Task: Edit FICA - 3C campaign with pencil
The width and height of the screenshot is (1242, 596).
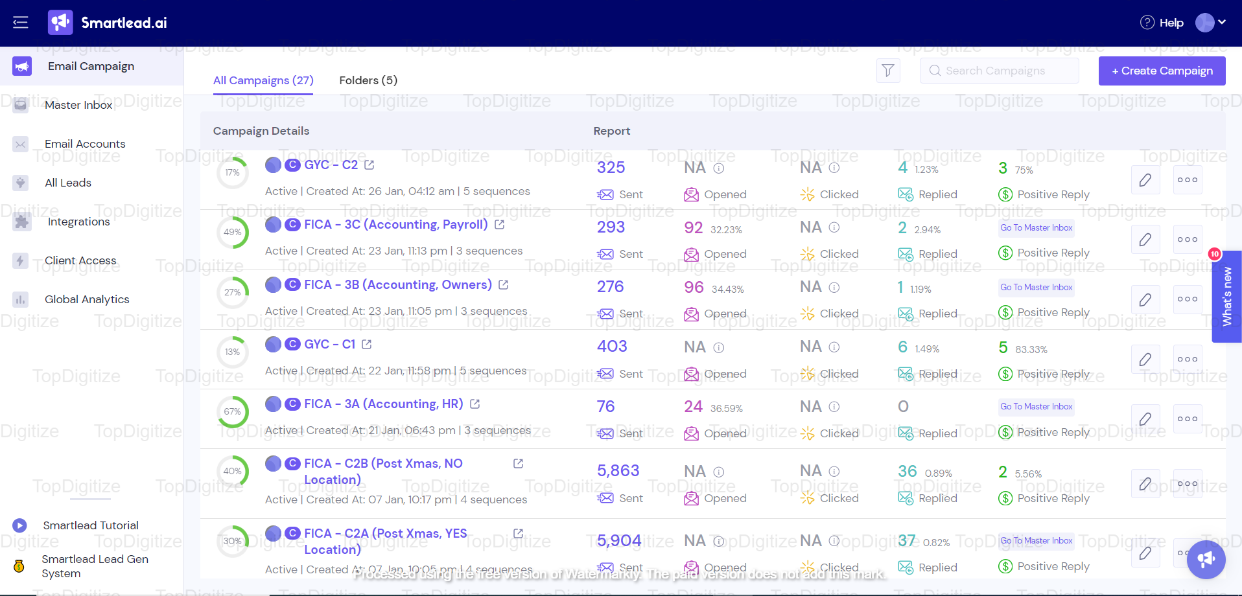Action: 1145,240
